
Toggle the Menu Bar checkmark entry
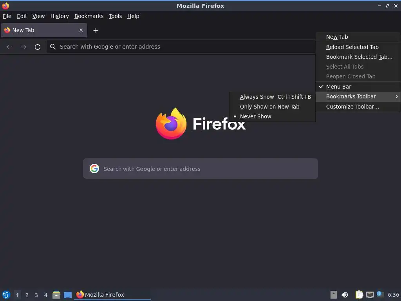358,87
